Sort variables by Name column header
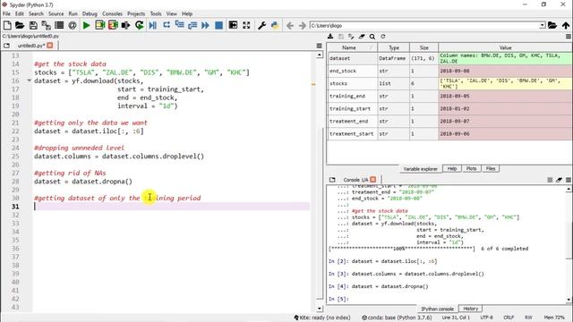Image resolution: width=573 pixels, height=322 pixels. pyautogui.click(x=352, y=47)
